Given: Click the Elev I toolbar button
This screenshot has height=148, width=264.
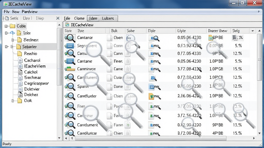Looking at the screenshot, I should [27, 18].
